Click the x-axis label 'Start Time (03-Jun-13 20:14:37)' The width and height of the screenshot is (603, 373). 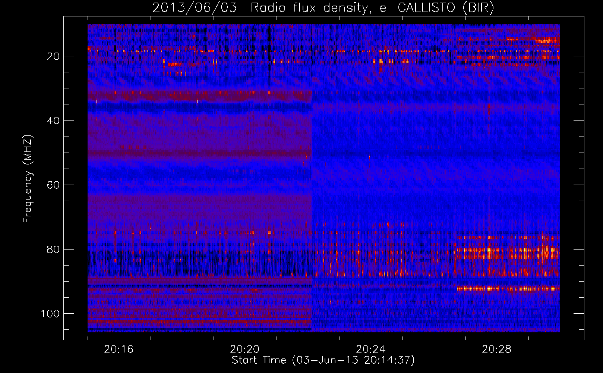click(x=323, y=360)
